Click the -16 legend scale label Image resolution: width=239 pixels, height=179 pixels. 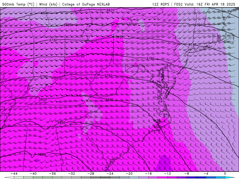click(x=148, y=174)
